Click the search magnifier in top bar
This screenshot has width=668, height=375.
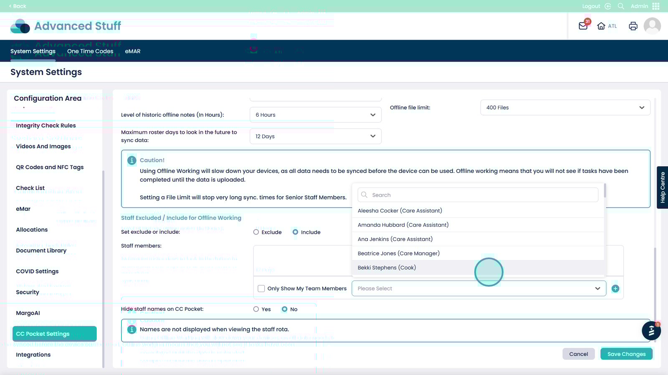click(x=621, y=6)
